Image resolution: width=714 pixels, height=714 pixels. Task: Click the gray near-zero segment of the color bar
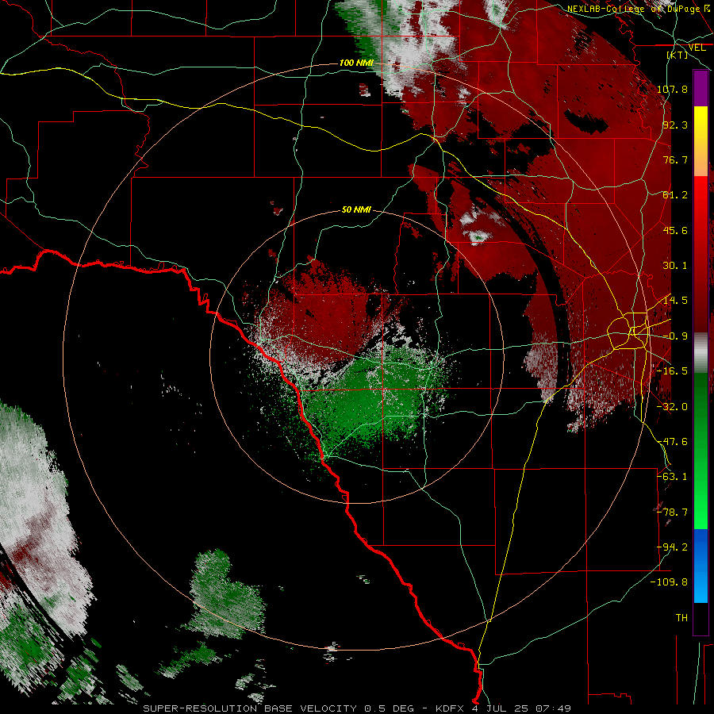click(701, 353)
